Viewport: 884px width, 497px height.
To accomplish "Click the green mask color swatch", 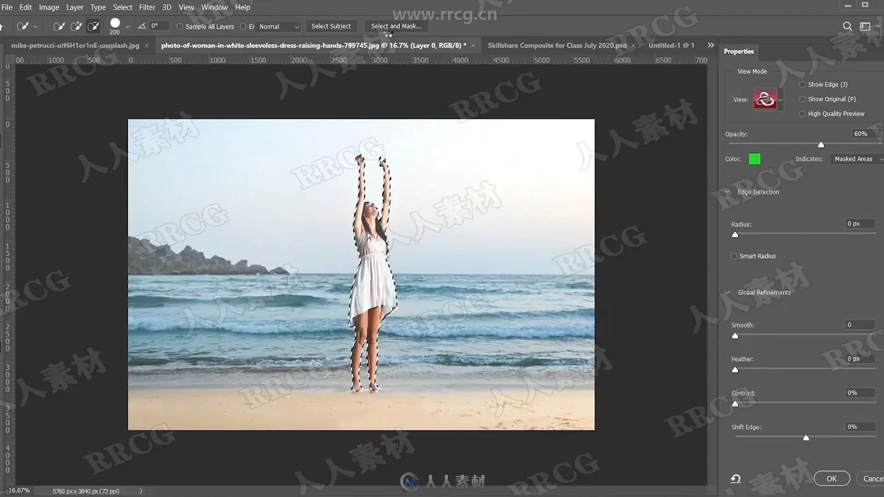I will pyautogui.click(x=755, y=159).
